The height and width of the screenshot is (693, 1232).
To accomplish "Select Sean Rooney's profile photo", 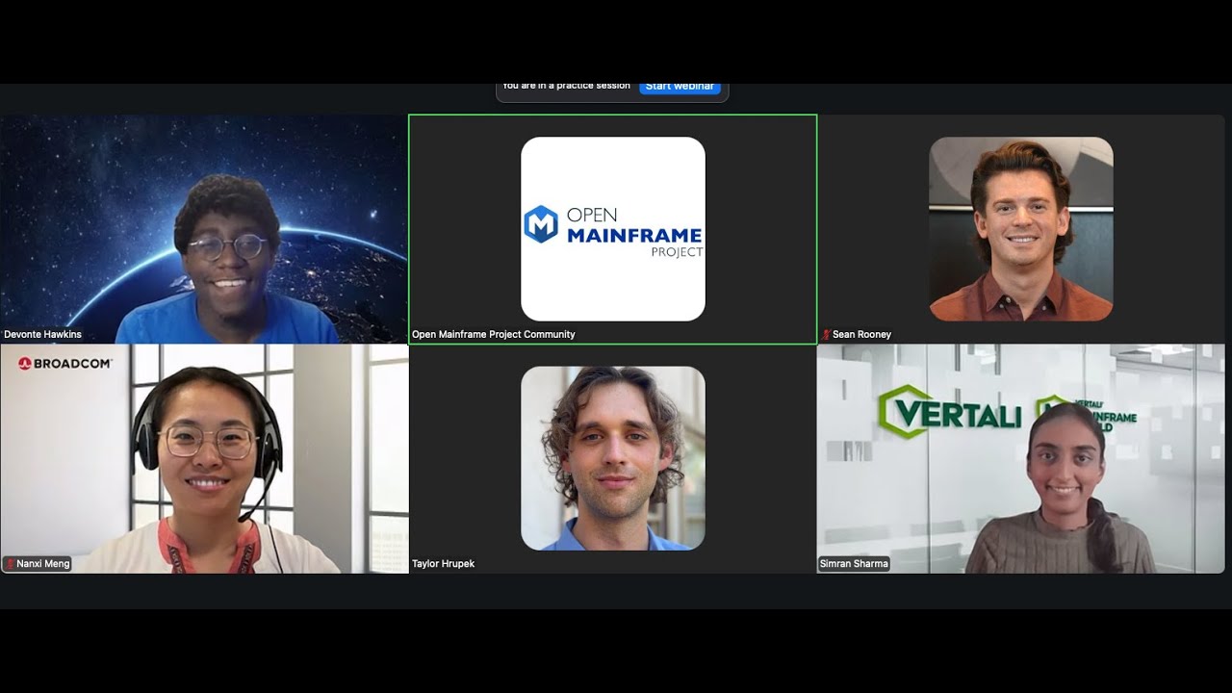I will 1021,229.
